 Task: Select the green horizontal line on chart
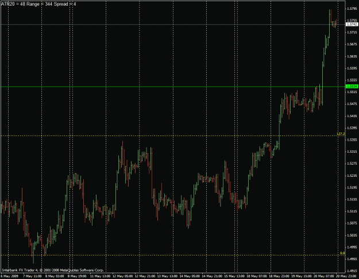(x=173, y=87)
